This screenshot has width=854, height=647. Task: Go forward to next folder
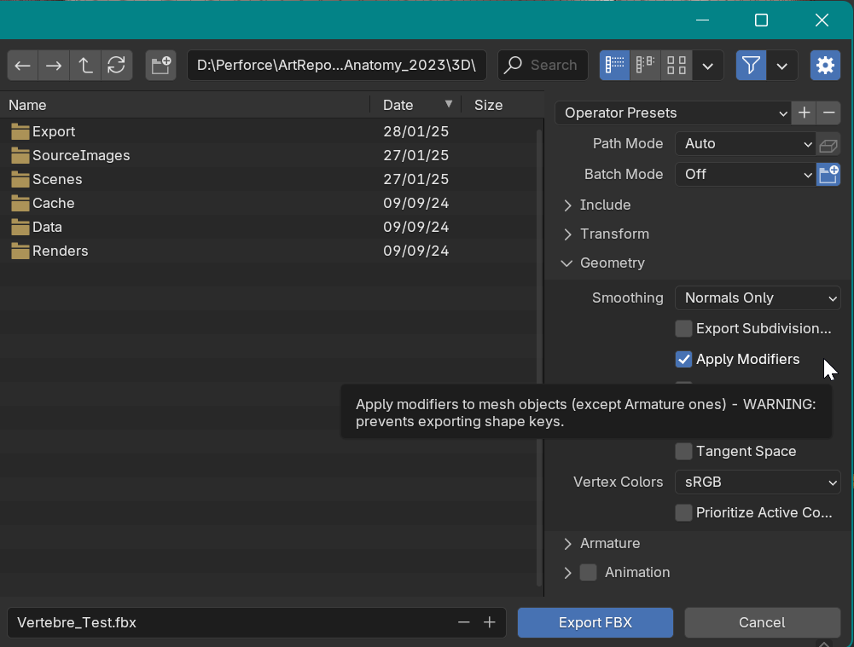pos(54,66)
